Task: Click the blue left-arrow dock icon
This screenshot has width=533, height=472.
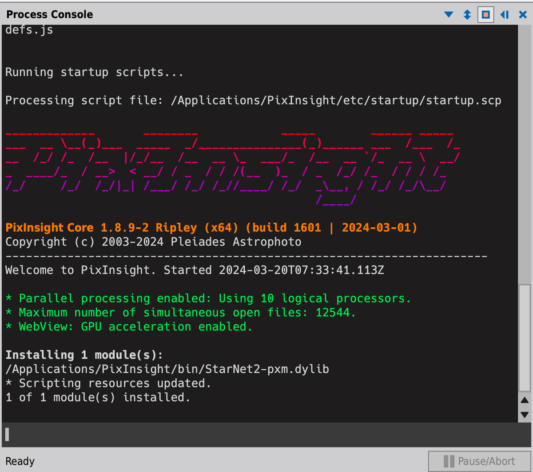Action: 504,15
